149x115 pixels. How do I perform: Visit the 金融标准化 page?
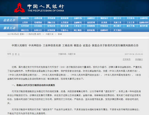pyautogui.click(x=144, y=22)
